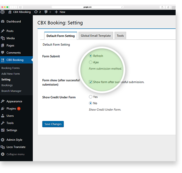Click Save Changes button
Screen dimensions: 182x173
point(53,124)
